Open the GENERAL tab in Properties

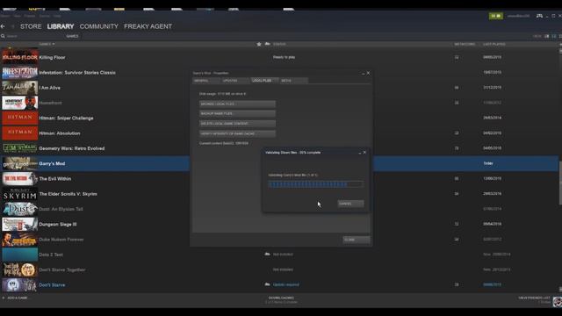pos(206,81)
